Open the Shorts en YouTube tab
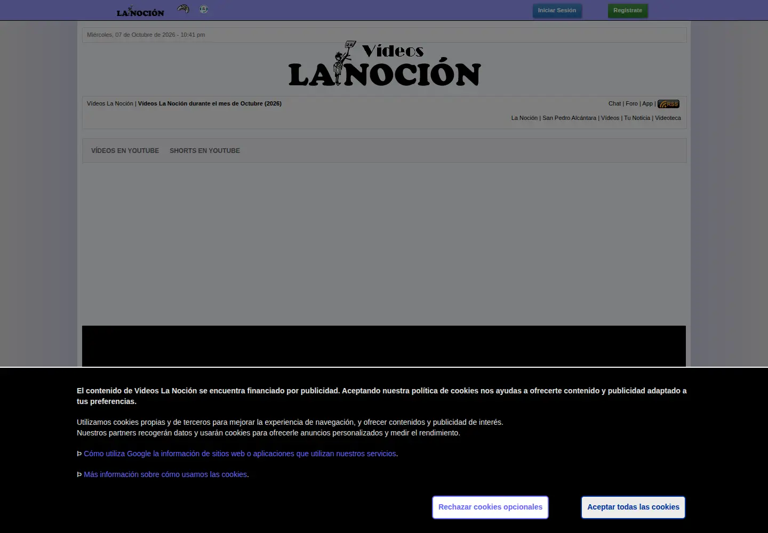Screen dimensions: 768x533 click(205, 151)
